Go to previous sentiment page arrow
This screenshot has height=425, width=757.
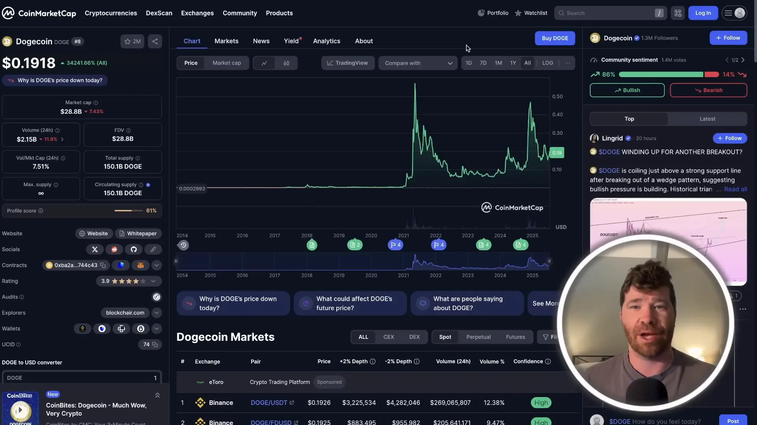[x=727, y=60]
